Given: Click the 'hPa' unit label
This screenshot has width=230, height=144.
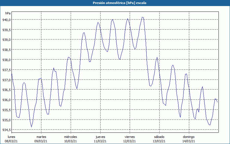Looking at the screenshot, I should pyautogui.click(x=8, y=13).
